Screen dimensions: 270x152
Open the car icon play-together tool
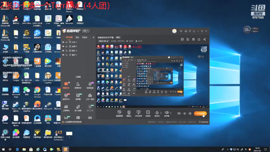coord(90,97)
